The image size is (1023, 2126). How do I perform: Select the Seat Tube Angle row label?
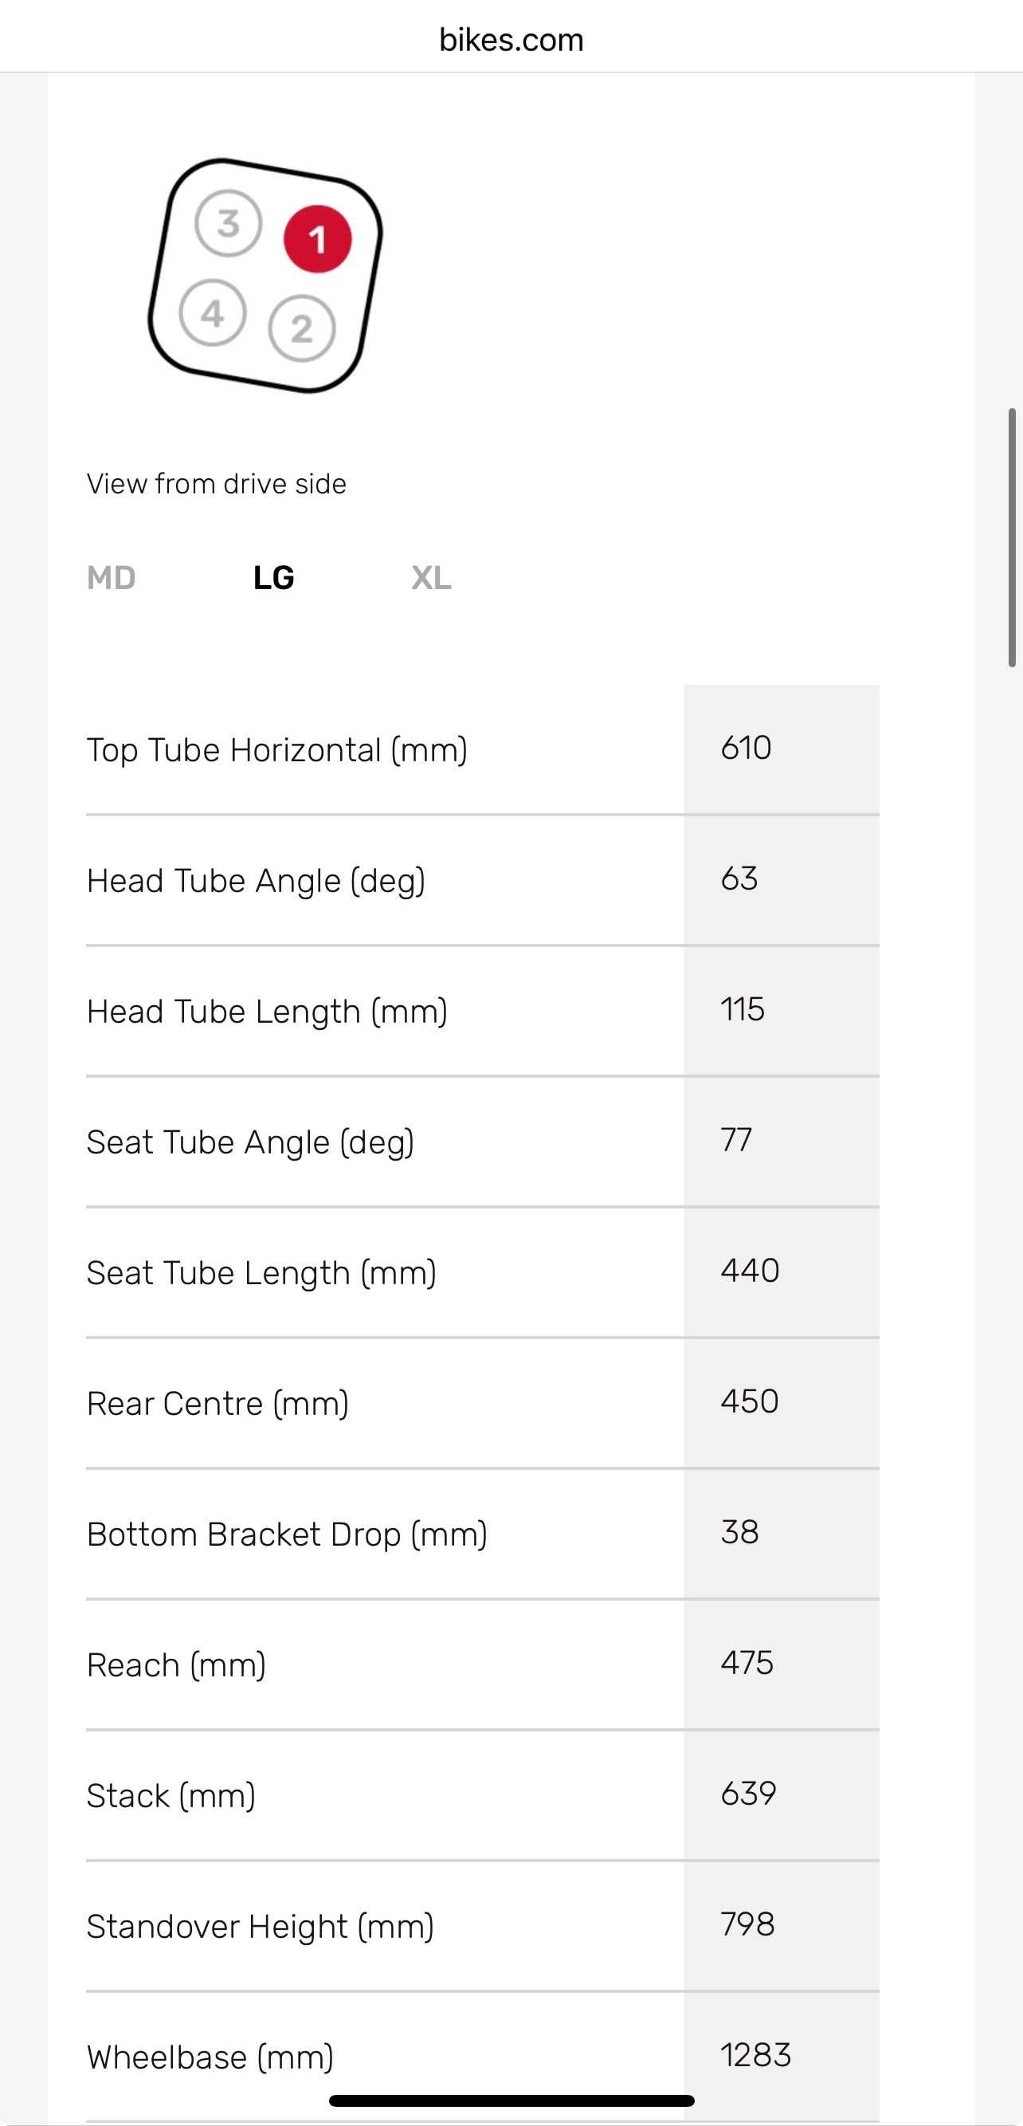[251, 1142]
